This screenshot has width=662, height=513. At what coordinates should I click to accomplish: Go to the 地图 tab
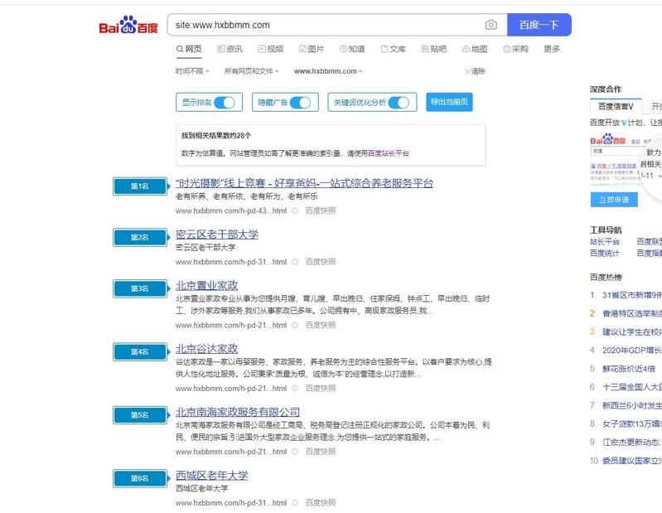click(475, 49)
